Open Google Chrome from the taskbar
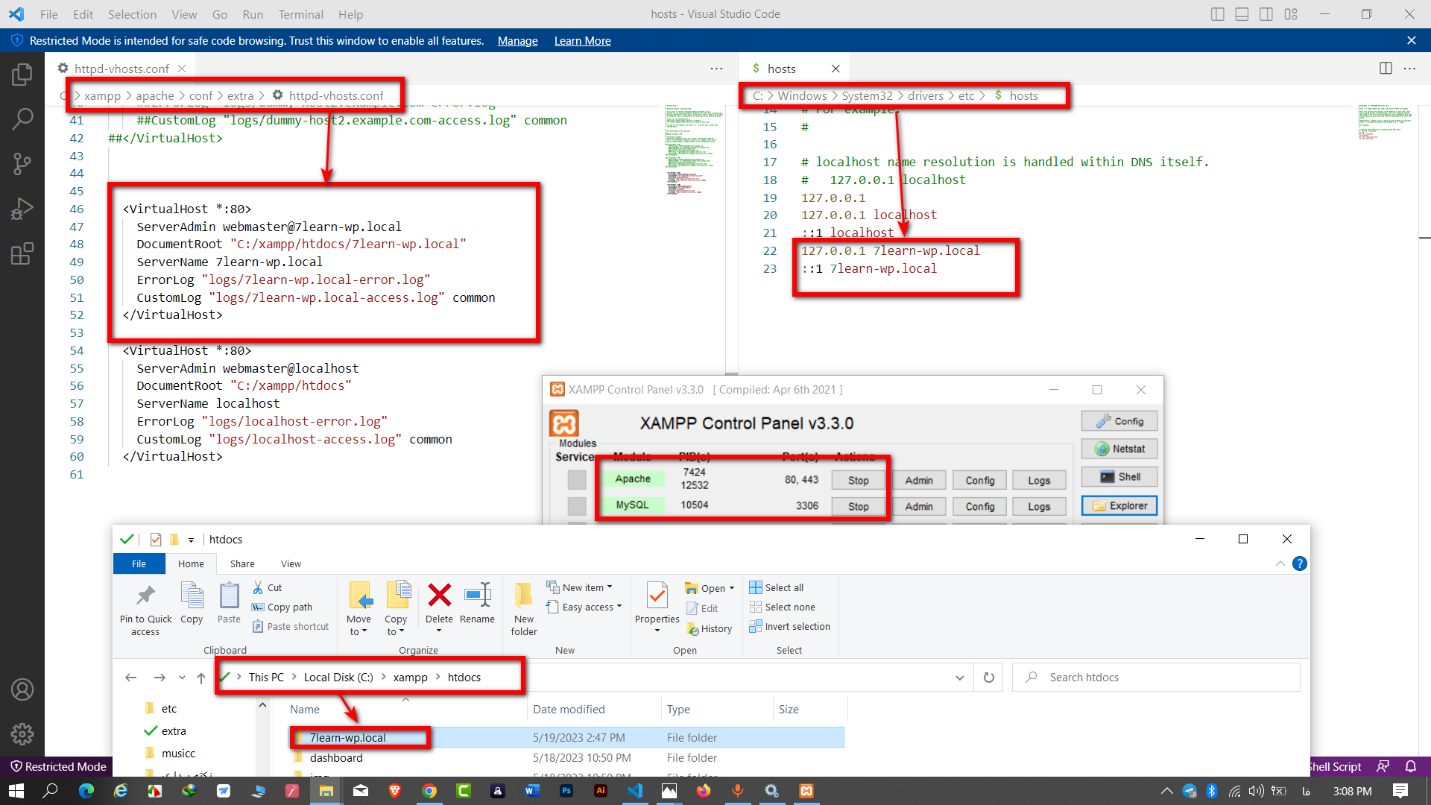 tap(429, 791)
